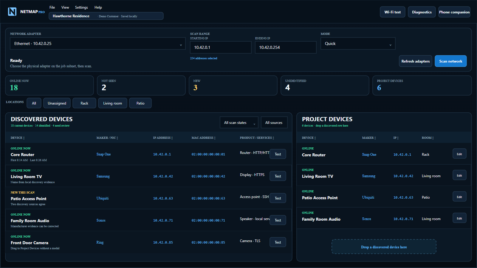Viewport: 477px width, 268px height.
Task: Click the Snap One maker in discovered list
Action: pos(103,154)
